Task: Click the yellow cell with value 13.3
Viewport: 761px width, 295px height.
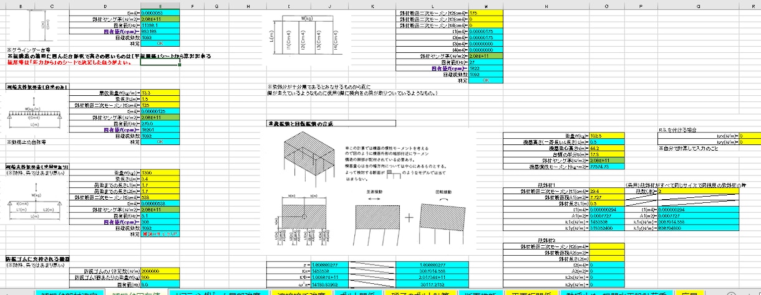Action: [x=160, y=92]
